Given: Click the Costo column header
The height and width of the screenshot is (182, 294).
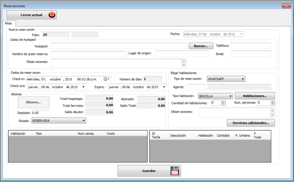Looking at the screenshot, I should click(x=126, y=133).
